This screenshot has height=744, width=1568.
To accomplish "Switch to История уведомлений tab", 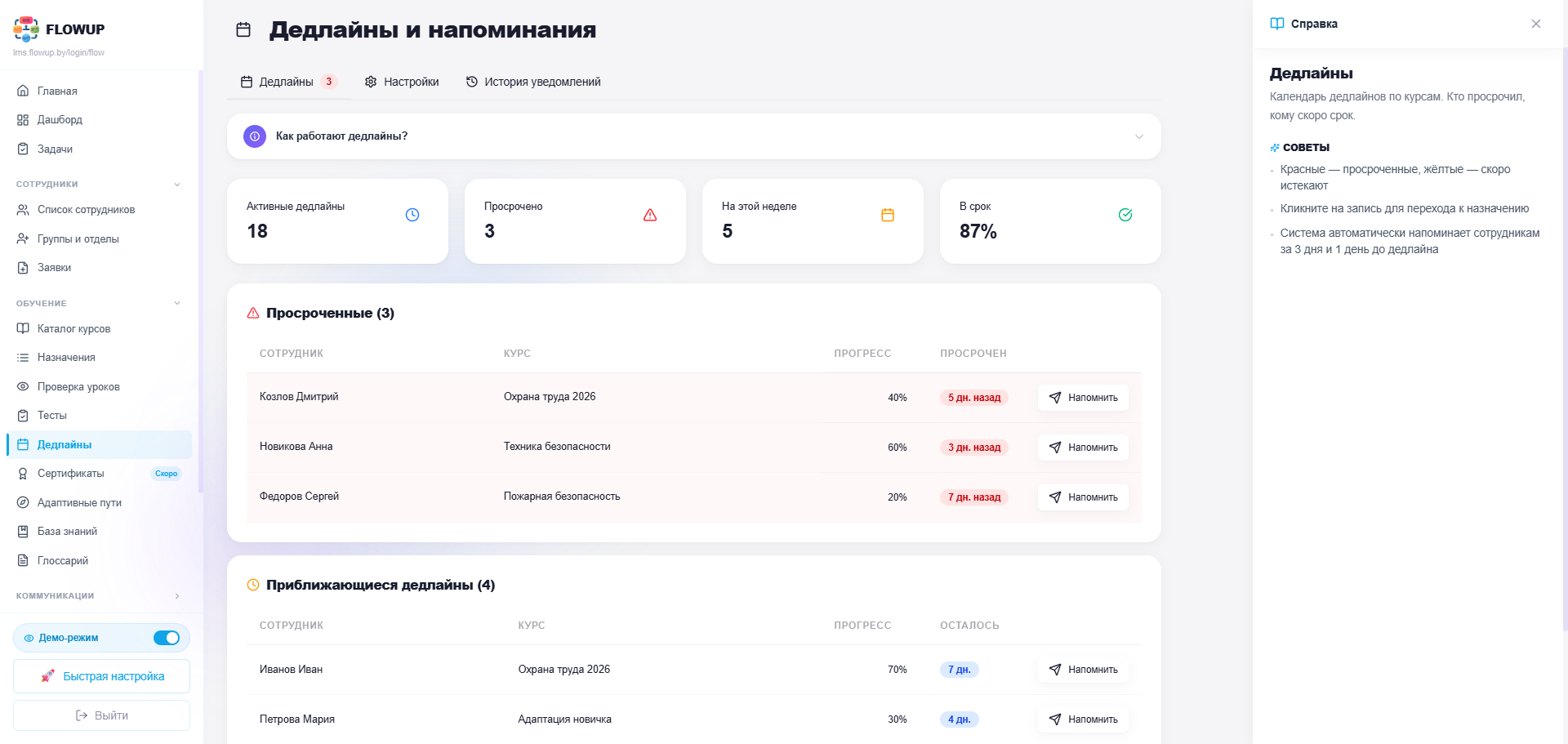I will pyautogui.click(x=533, y=82).
